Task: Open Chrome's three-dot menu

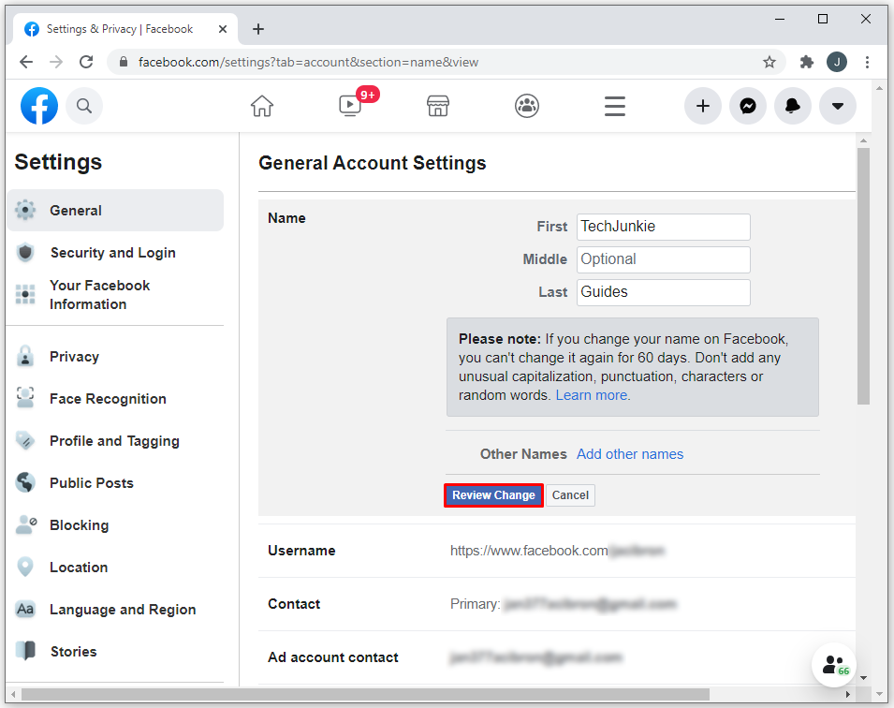Action: click(868, 62)
